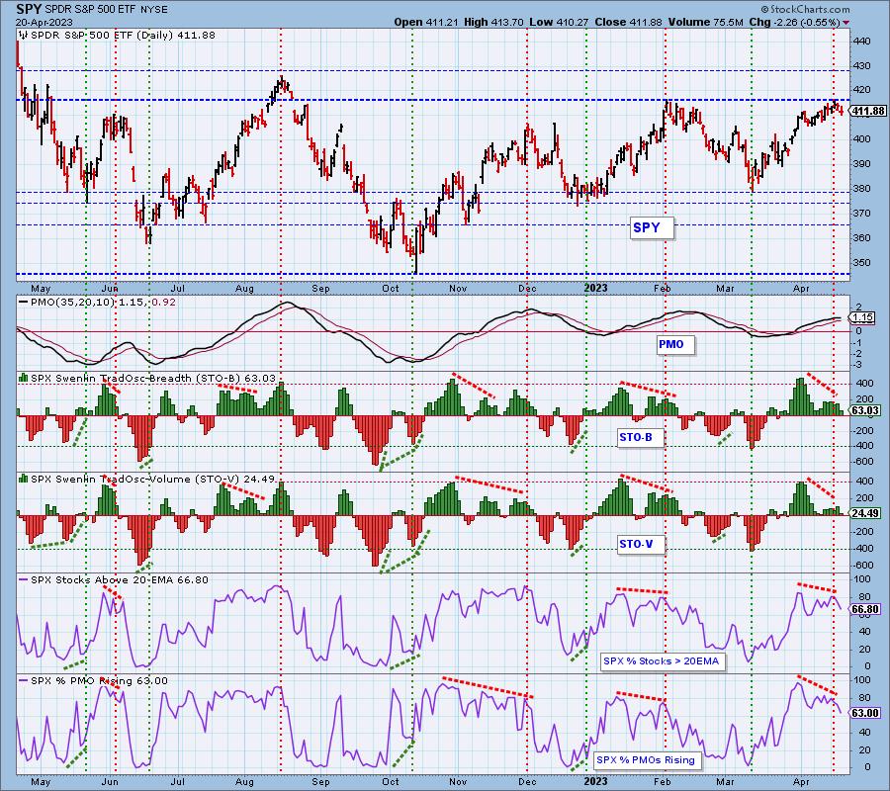890x791 pixels.
Task: Click the 63.00 PMO Rising value tag
Action: click(866, 712)
